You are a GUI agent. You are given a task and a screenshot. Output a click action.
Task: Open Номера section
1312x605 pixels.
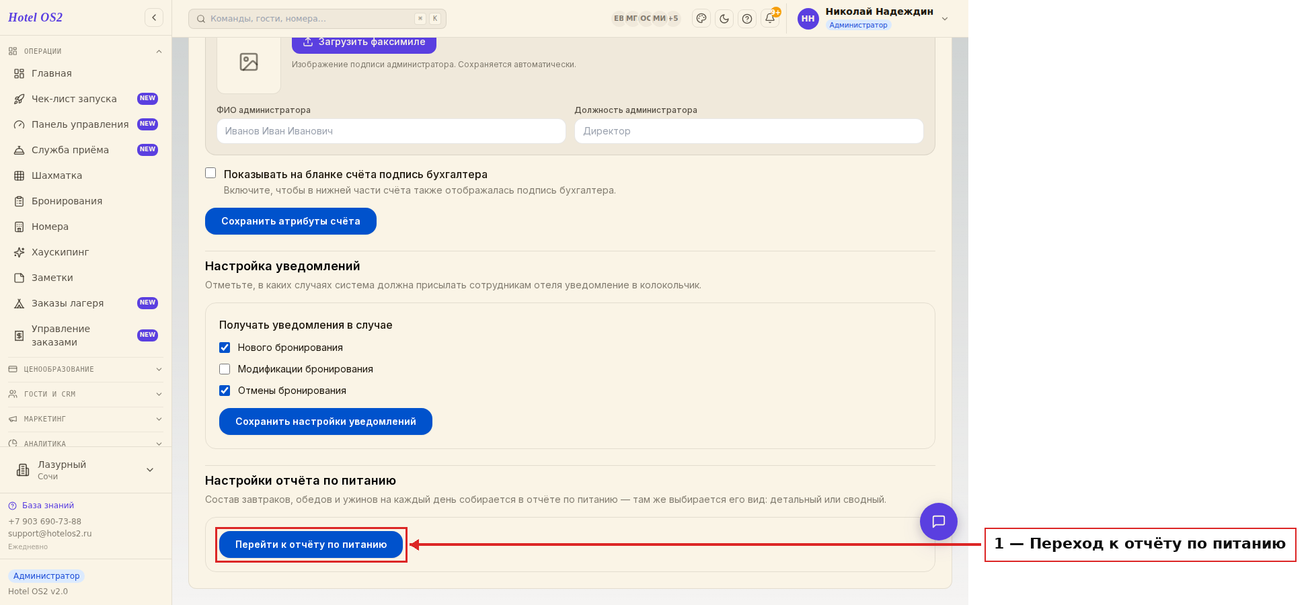pyautogui.click(x=85, y=227)
